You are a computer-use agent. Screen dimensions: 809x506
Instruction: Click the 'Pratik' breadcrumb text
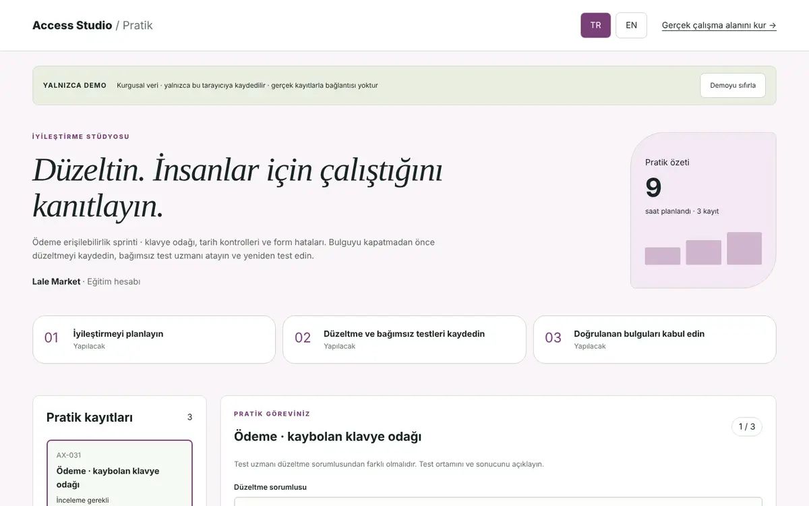(x=138, y=26)
